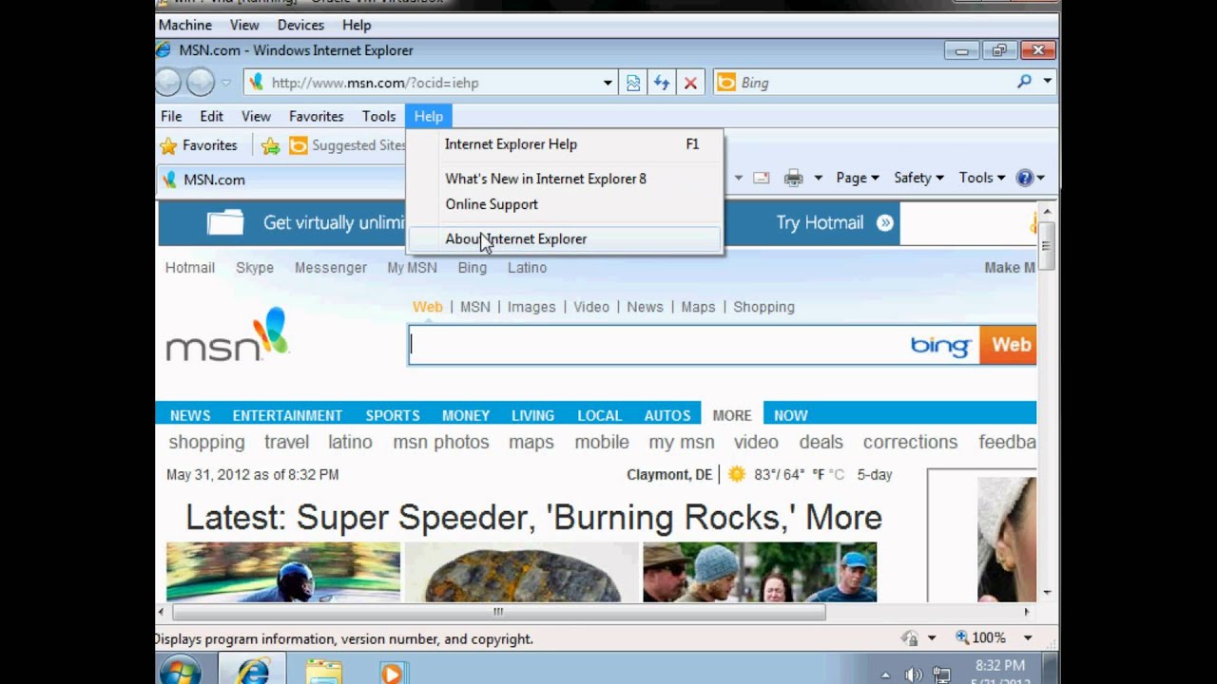Image resolution: width=1217 pixels, height=684 pixels.
Task: Click the blue Help question mark icon
Action: [1024, 178]
